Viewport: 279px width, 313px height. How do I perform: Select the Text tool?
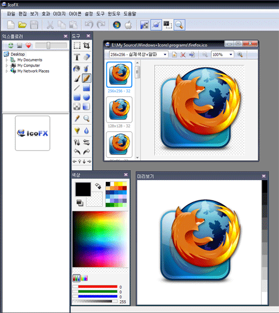pyautogui.click(x=77, y=57)
